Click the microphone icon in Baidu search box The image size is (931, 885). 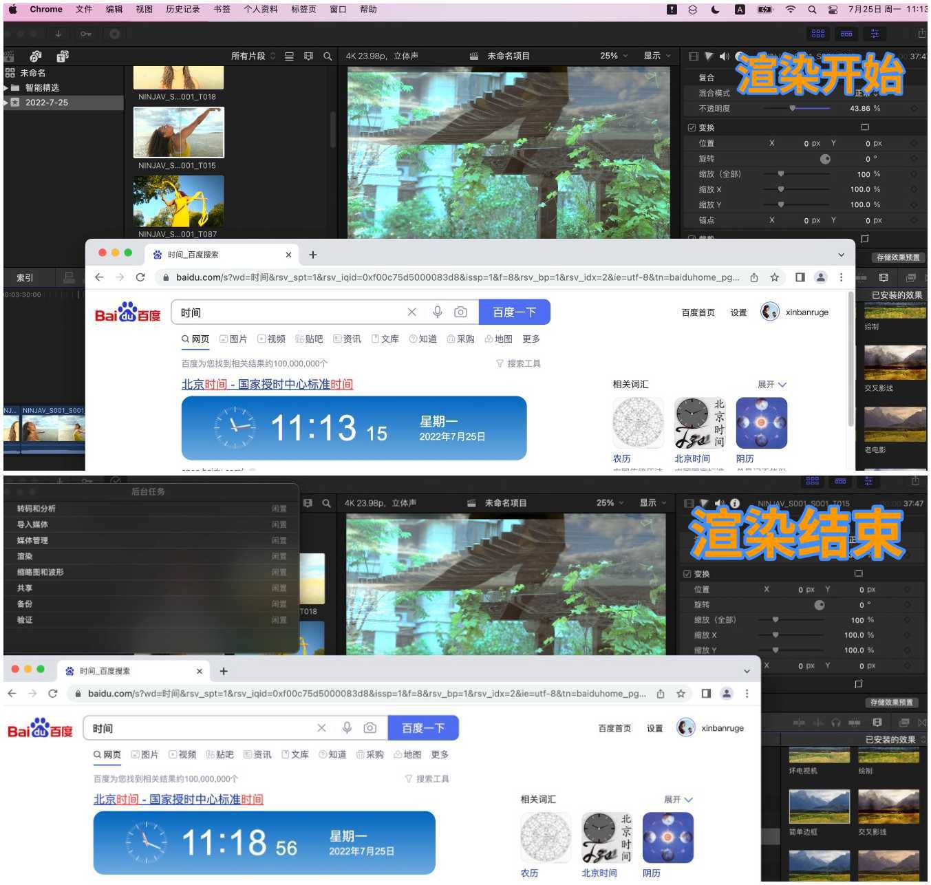[437, 312]
